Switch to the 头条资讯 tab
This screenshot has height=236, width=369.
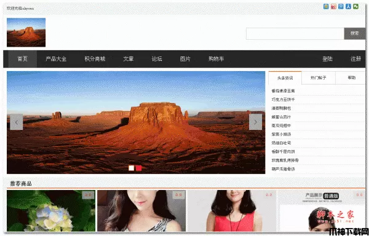[x=285, y=78]
